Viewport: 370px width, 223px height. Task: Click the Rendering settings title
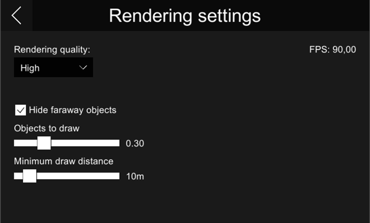coord(184,15)
